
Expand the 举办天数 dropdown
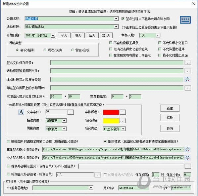(x=158, y=35)
